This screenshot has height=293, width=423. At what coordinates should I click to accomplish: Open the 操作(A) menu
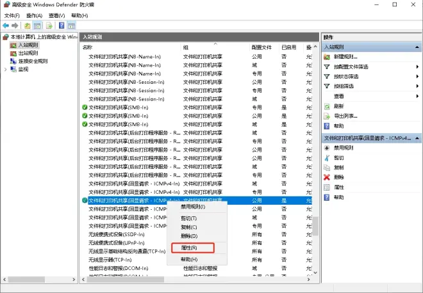click(34, 15)
